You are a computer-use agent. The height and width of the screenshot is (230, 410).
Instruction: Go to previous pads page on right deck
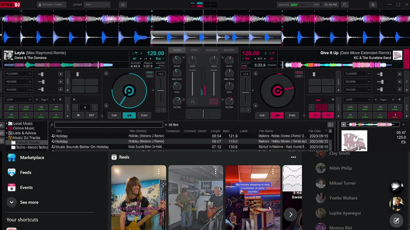(x=375, y=100)
